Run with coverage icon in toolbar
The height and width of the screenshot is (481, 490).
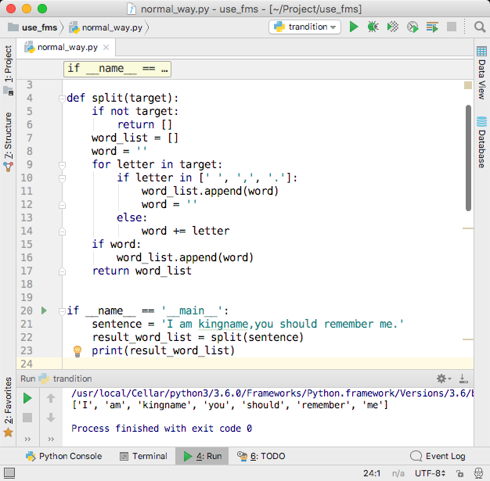click(393, 27)
